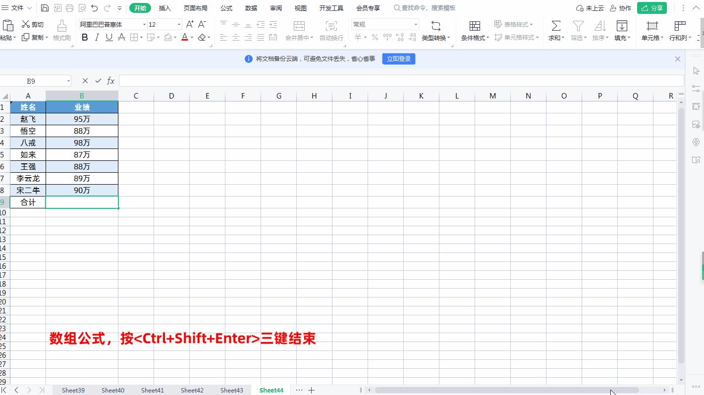Expand the number format (常规) dropdown

(416, 24)
